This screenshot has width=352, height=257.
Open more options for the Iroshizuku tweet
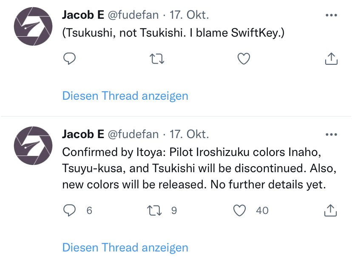click(331, 135)
